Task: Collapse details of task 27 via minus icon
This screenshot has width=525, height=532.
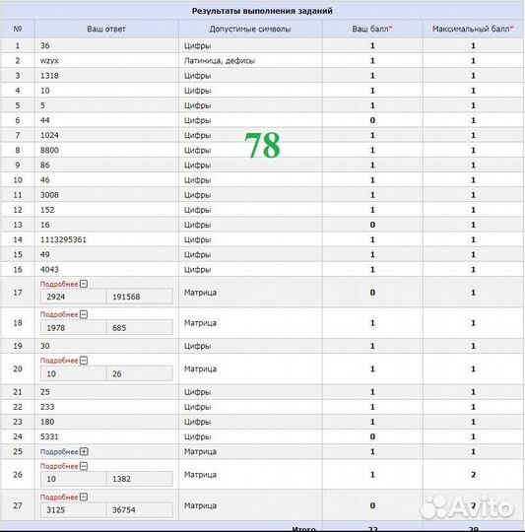Action: [84, 498]
